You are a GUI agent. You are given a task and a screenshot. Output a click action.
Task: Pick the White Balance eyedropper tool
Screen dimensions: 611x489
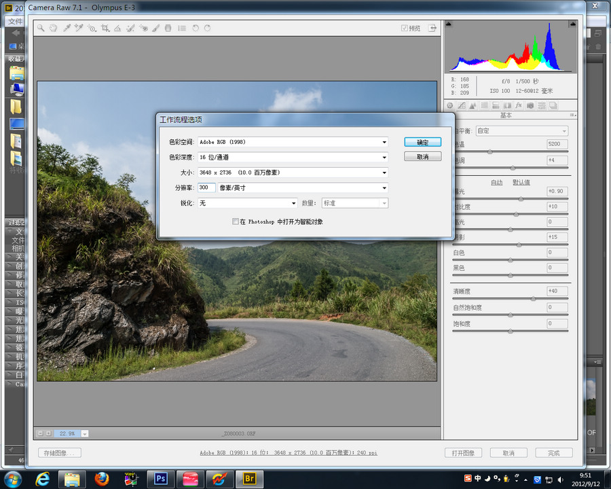point(67,29)
